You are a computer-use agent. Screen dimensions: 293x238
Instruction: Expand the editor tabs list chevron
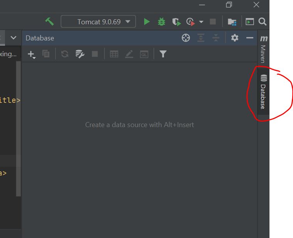pyautogui.click(x=13, y=38)
